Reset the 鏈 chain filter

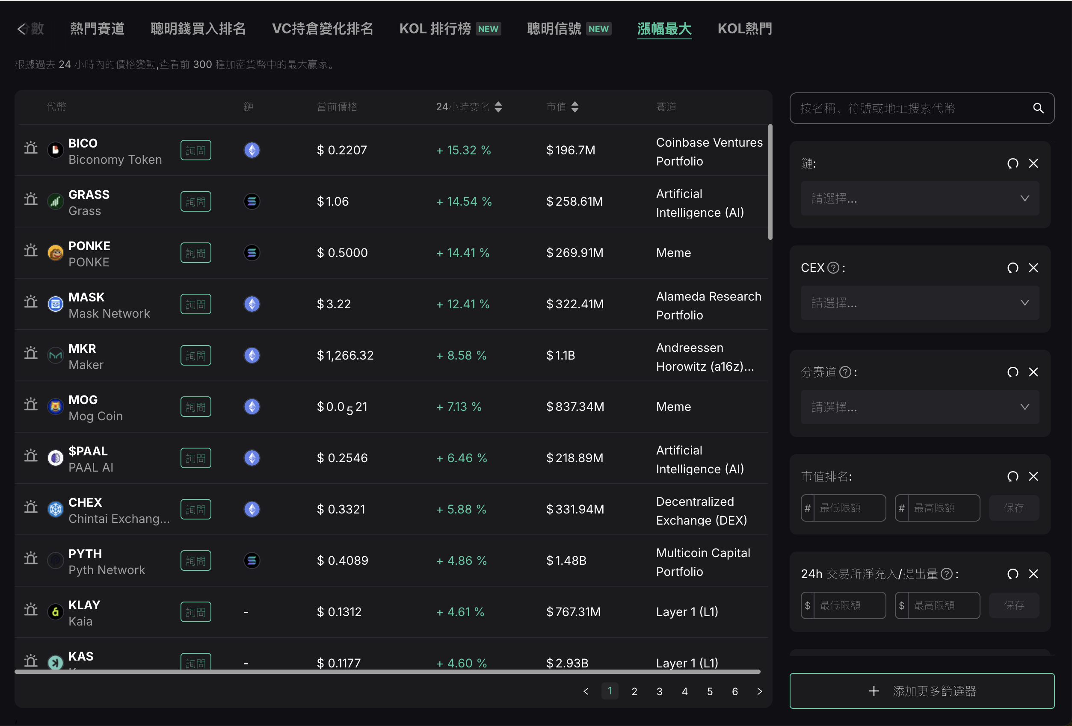(1013, 164)
